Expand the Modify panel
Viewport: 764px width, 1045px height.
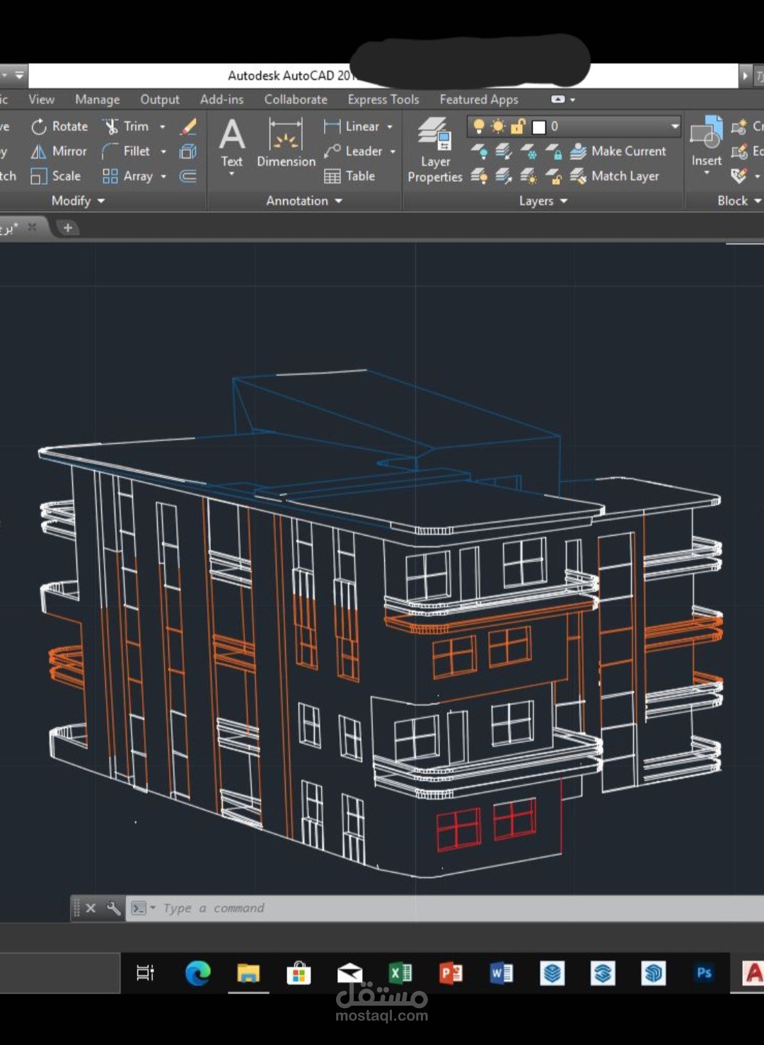click(78, 201)
